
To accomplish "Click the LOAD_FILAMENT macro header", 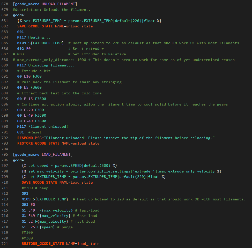I will point(43,155).
